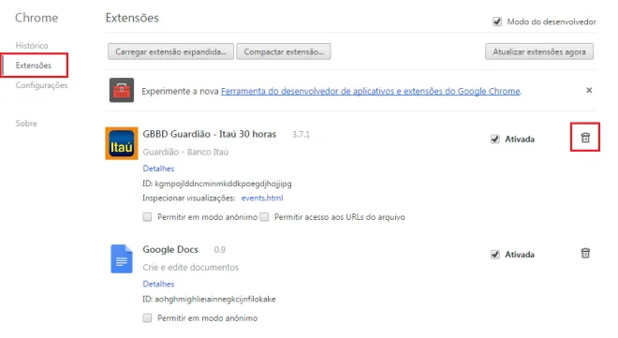618x338 pixels.
Task: Click Compactar extensão button
Action: coord(284,51)
